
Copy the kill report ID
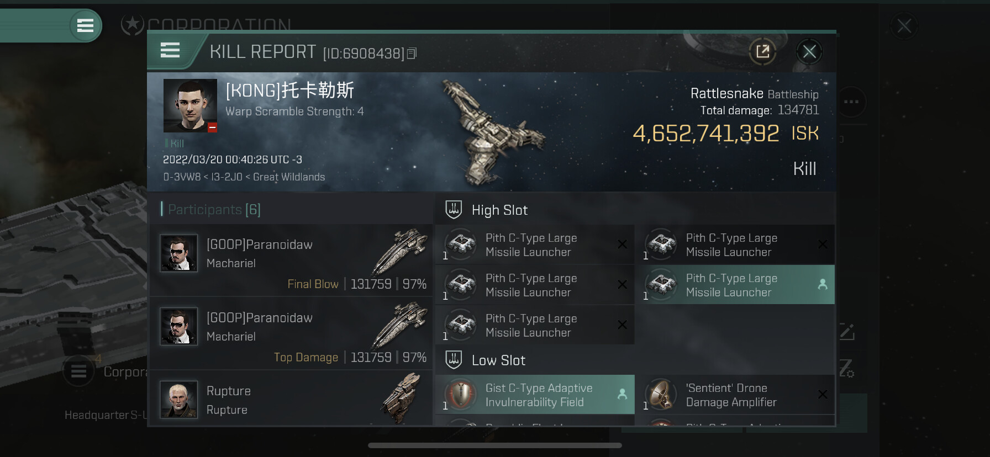pyautogui.click(x=412, y=54)
